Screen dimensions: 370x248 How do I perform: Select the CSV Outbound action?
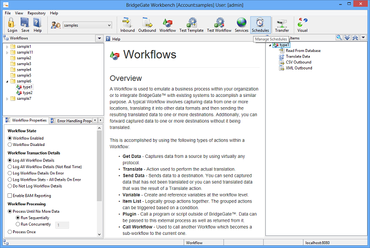[295, 62]
